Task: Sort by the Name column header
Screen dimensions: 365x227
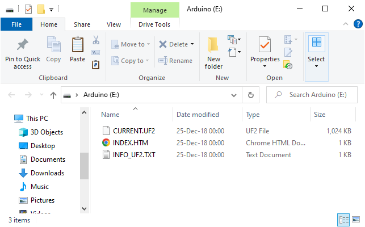Action: click(110, 115)
